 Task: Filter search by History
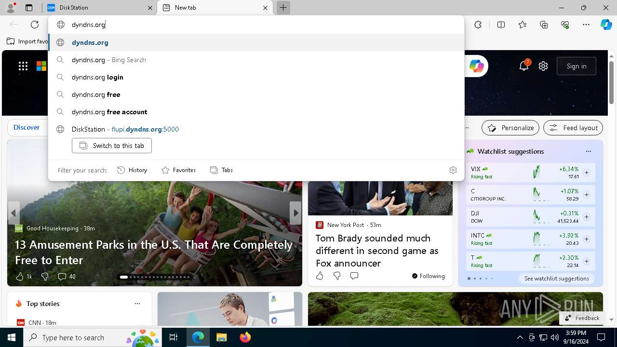point(132,170)
